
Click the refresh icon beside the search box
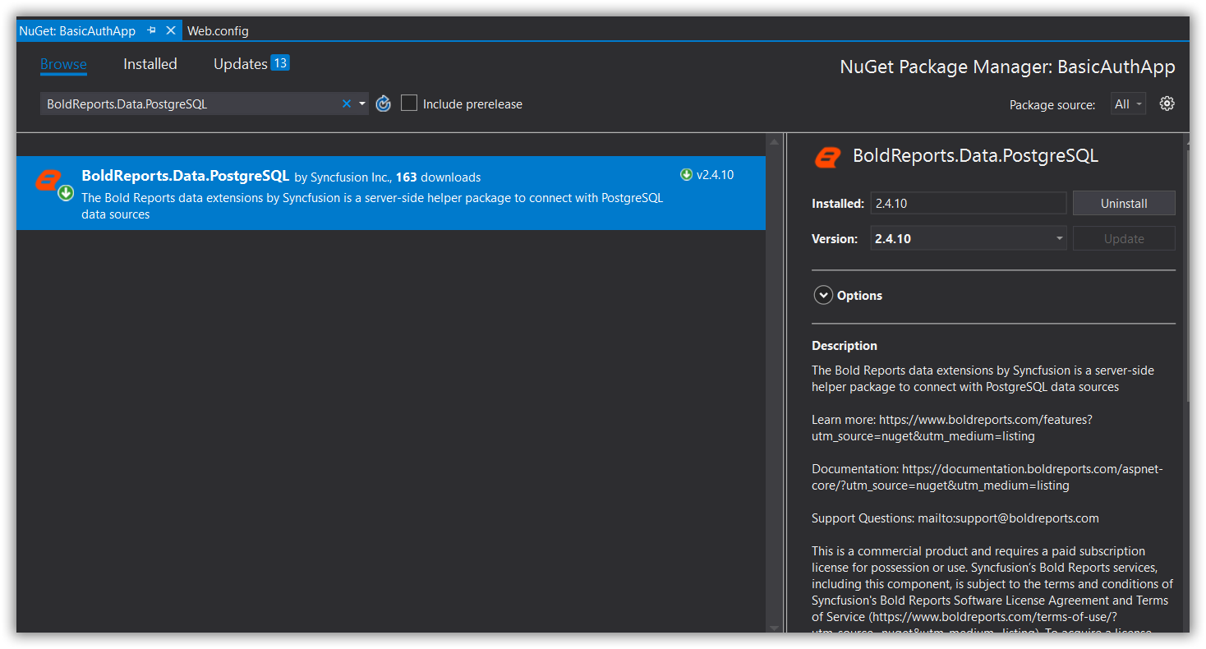(383, 104)
